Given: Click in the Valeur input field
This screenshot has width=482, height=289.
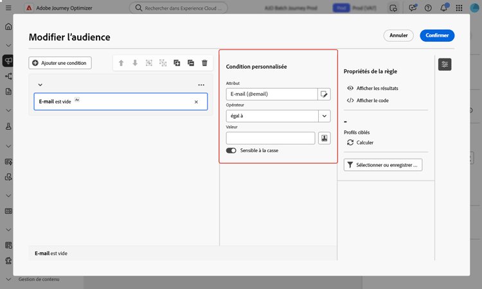Looking at the screenshot, I should coord(270,138).
